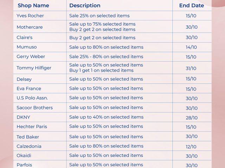
Task: Select the Tommy Hilfiger shop name
Action: tap(34, 68)
